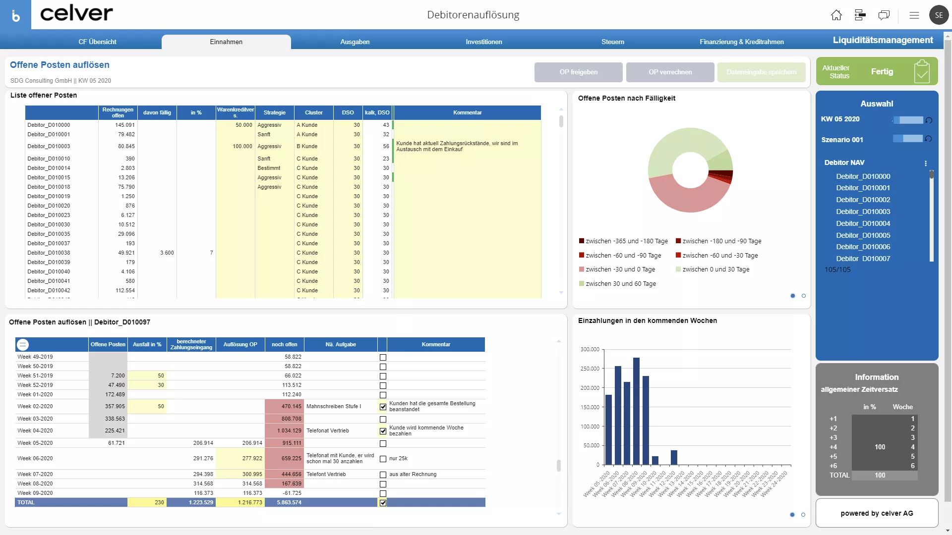Click the round collapse icon in lower table header
Viewport: 952px width, 535px height.
[x=23, y=344]
